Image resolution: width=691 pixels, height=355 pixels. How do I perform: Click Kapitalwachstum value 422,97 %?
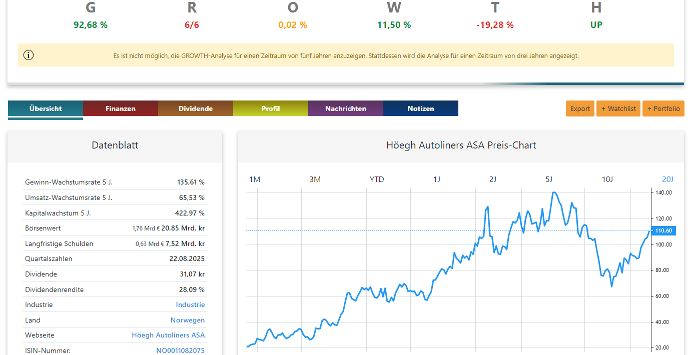(x=190, y=213)
